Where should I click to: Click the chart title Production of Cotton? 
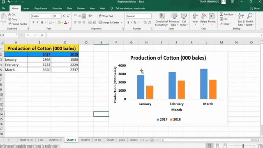coord(168,58)
